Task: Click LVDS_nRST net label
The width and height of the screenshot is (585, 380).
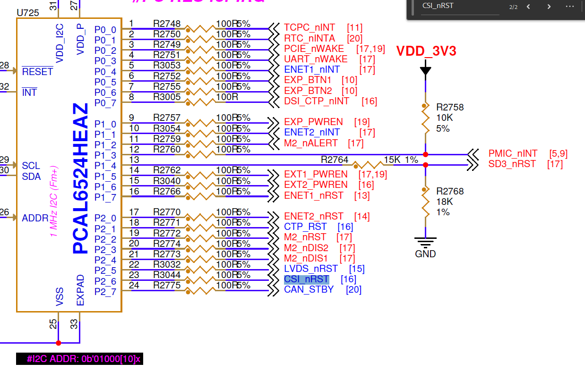Action: tap(311, 269)
